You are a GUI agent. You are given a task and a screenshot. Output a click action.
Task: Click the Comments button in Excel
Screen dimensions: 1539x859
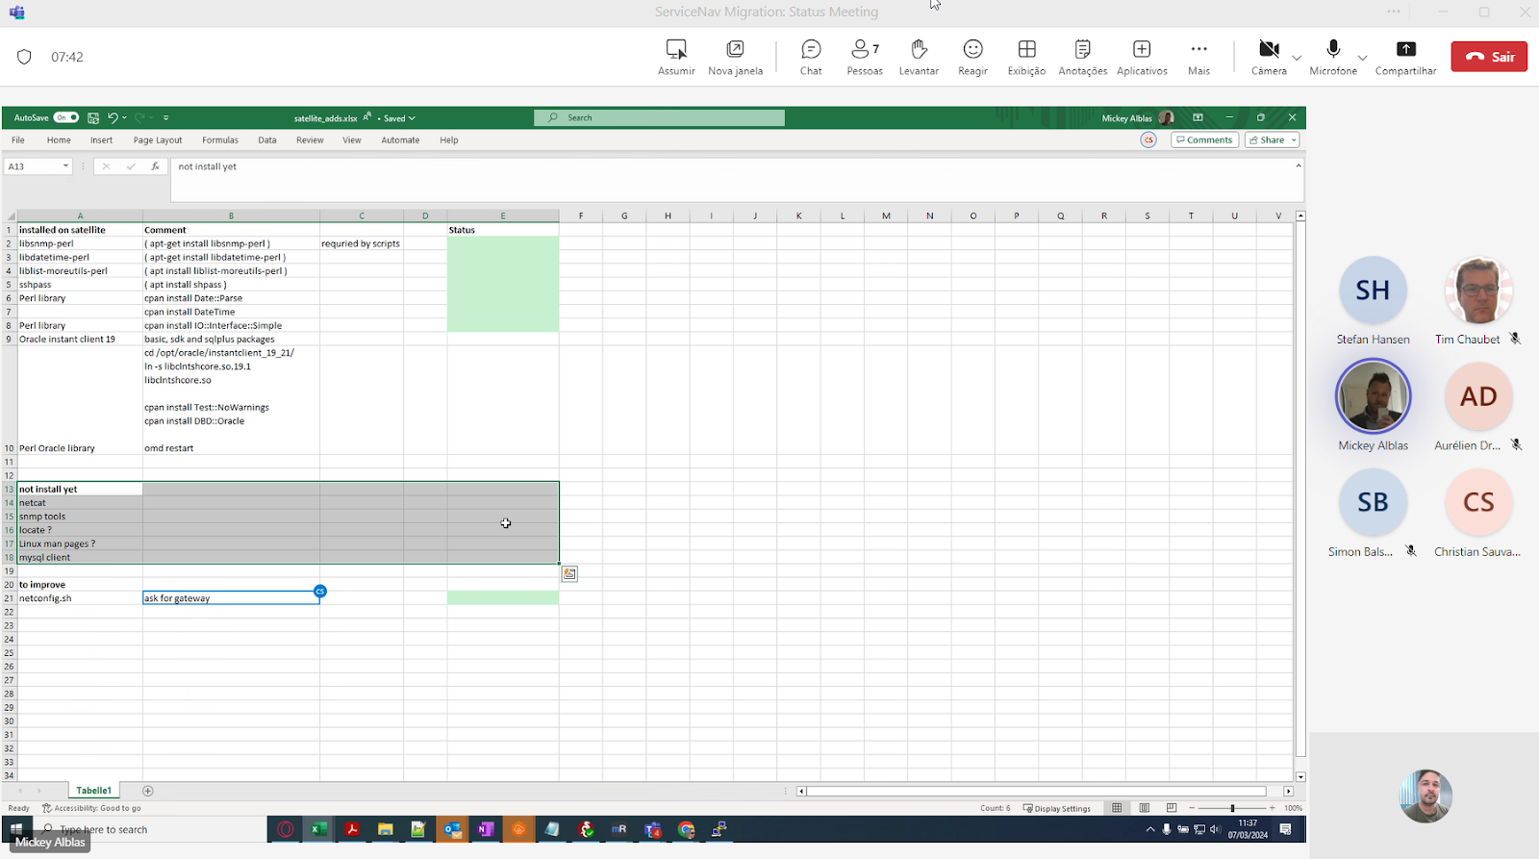[x=1204, y=139]
